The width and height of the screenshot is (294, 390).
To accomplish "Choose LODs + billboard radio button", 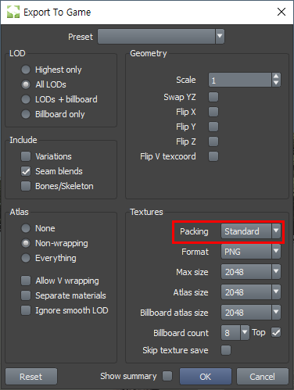I will [26, 99].
